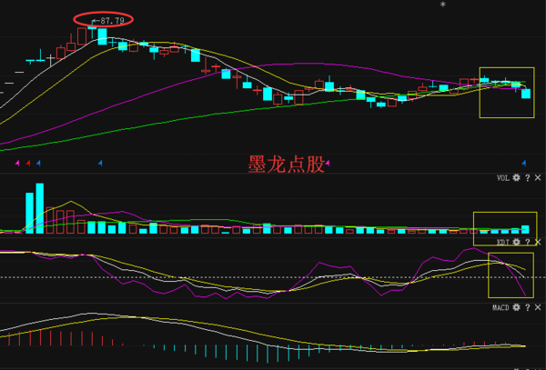546x370 pixels.
Task: Open VOL indicator settings gear
Action: [516, 178]
